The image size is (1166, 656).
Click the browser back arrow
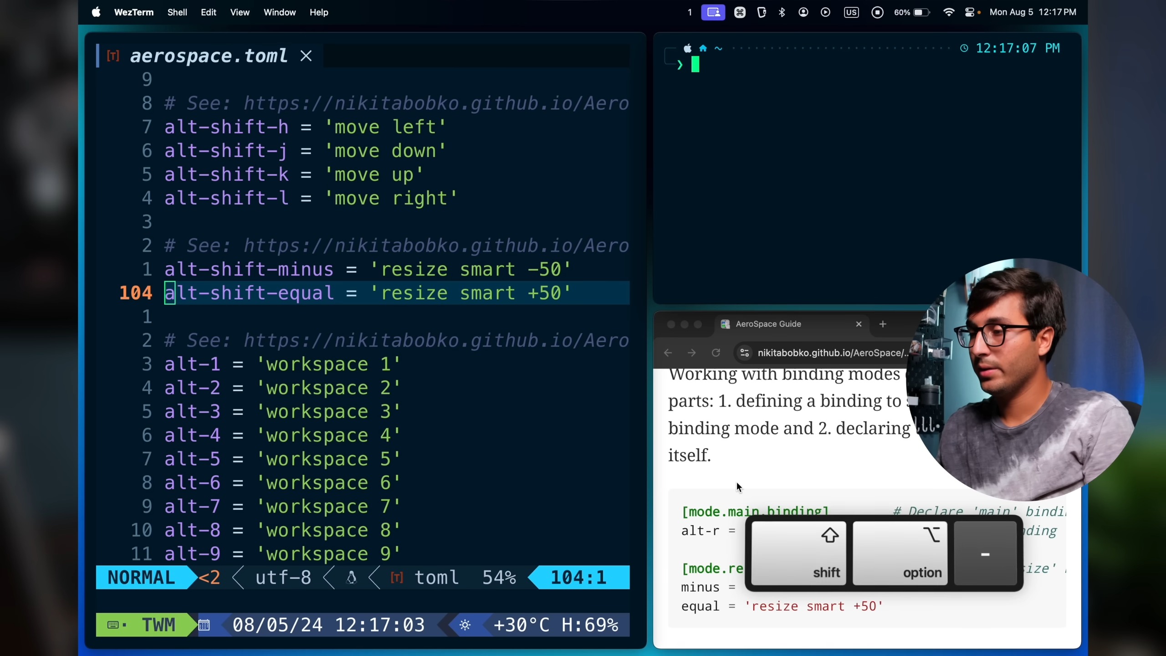pos(668,353)
